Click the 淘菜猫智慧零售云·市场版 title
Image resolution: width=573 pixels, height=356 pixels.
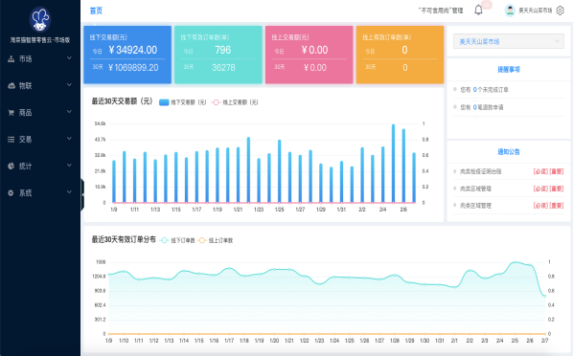(40, 40)
